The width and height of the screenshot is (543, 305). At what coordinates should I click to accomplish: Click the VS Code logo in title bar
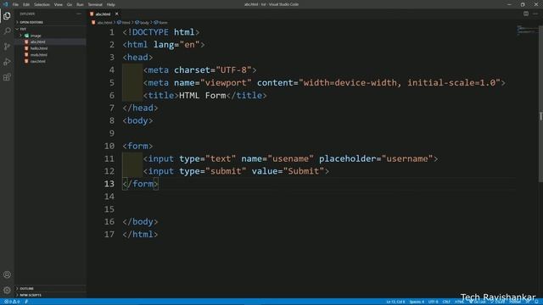point(5,4)
